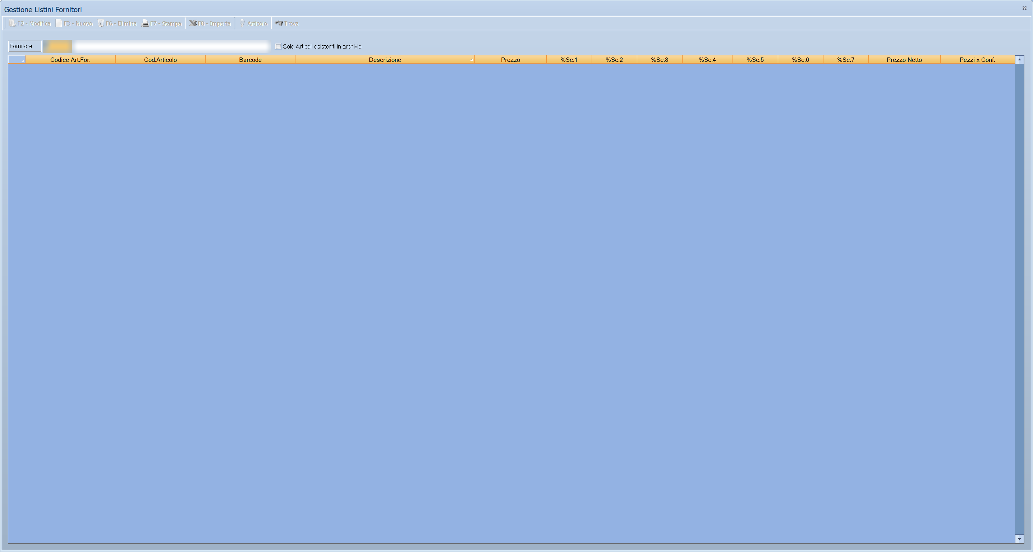Click the Prezzo Netto column header
Viewport: 1033px width, 552px height.
click(904, 60)
